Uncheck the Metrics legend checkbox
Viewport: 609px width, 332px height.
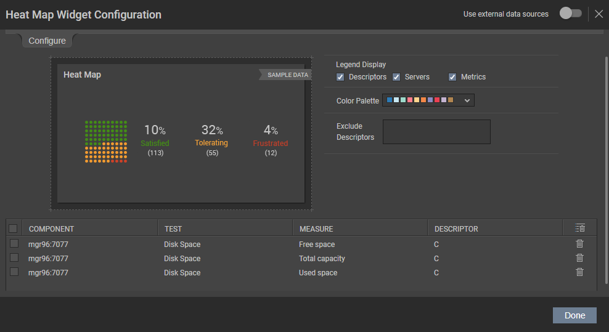(x=452, y=77)
